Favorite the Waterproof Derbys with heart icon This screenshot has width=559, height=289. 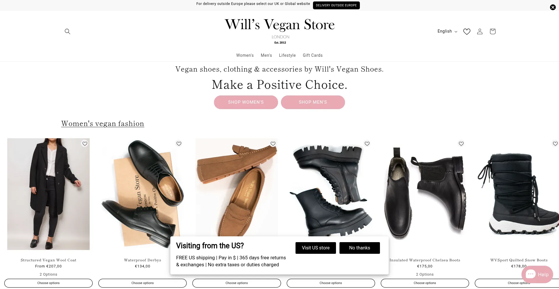coord(179,143)
